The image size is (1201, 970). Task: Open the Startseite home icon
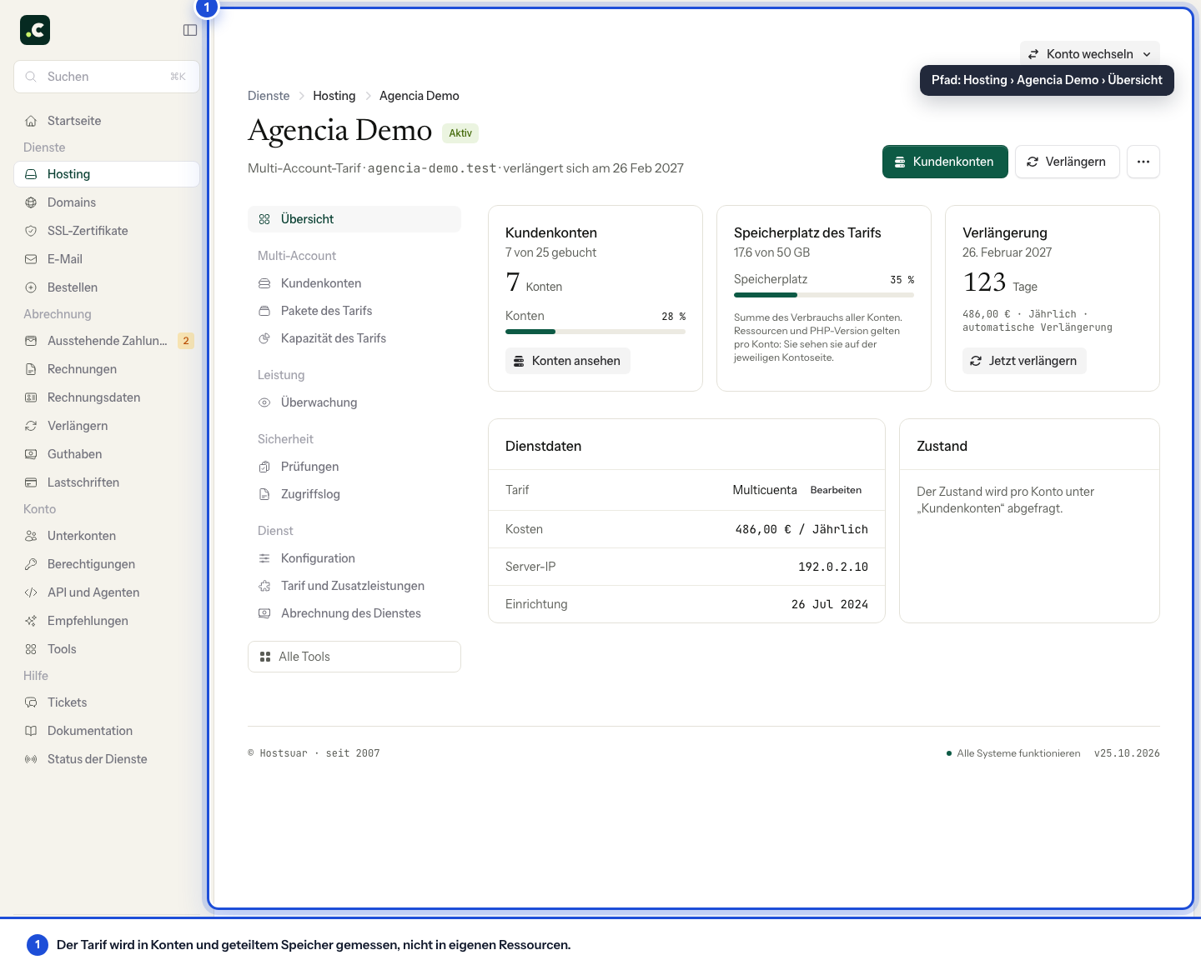[x=31, y=121]
